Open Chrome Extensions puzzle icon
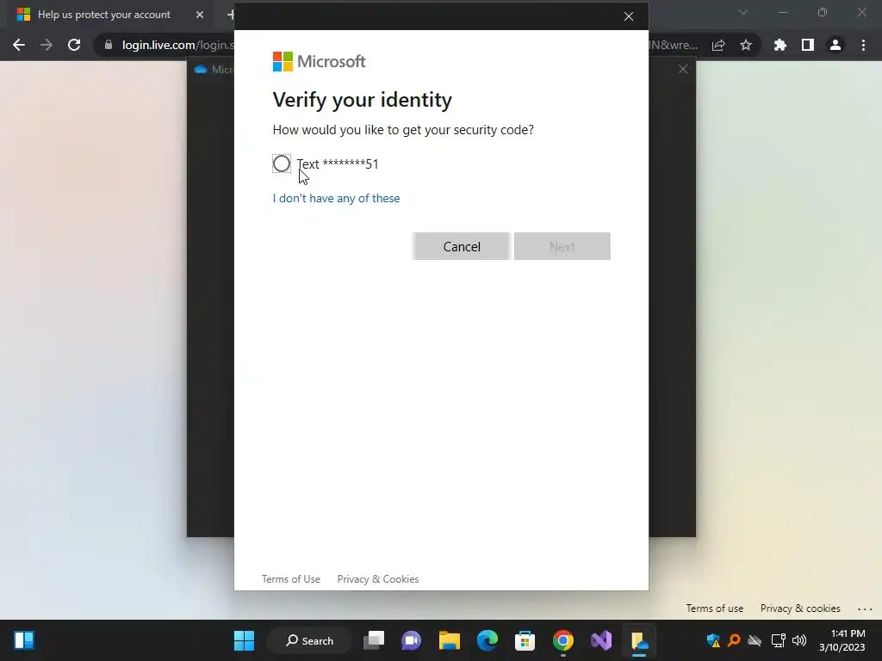Image resolution: width=882 pixels, height=661 pixels. pyautogui.click(x=780, y=45)
